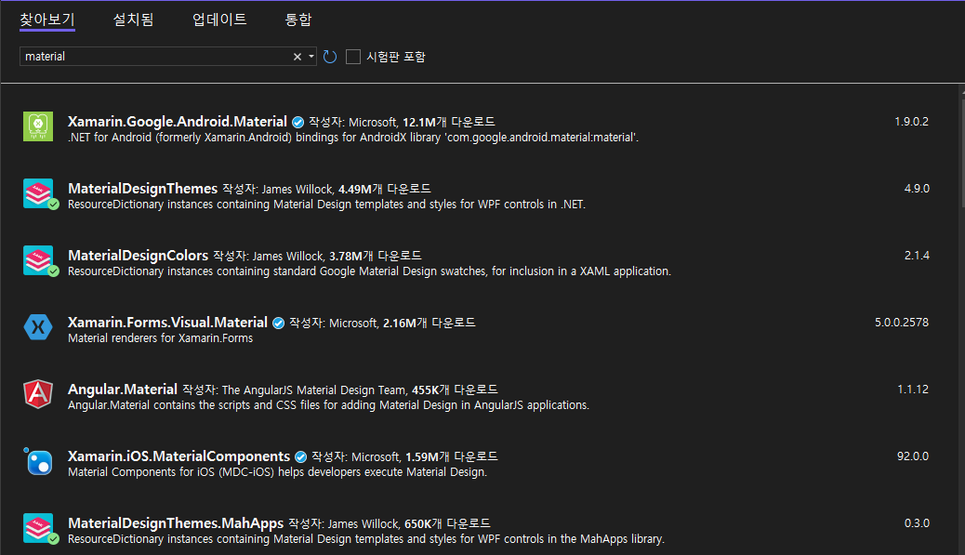
Task: Click the Angular.Material package icon
Action: pos(38,394)
